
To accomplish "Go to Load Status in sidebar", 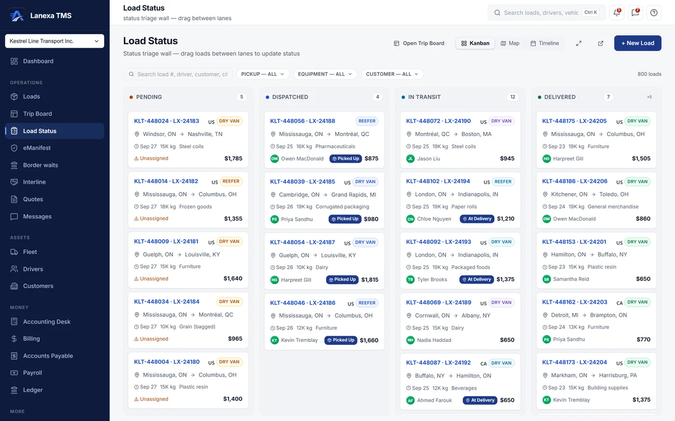I will [55, 131].
